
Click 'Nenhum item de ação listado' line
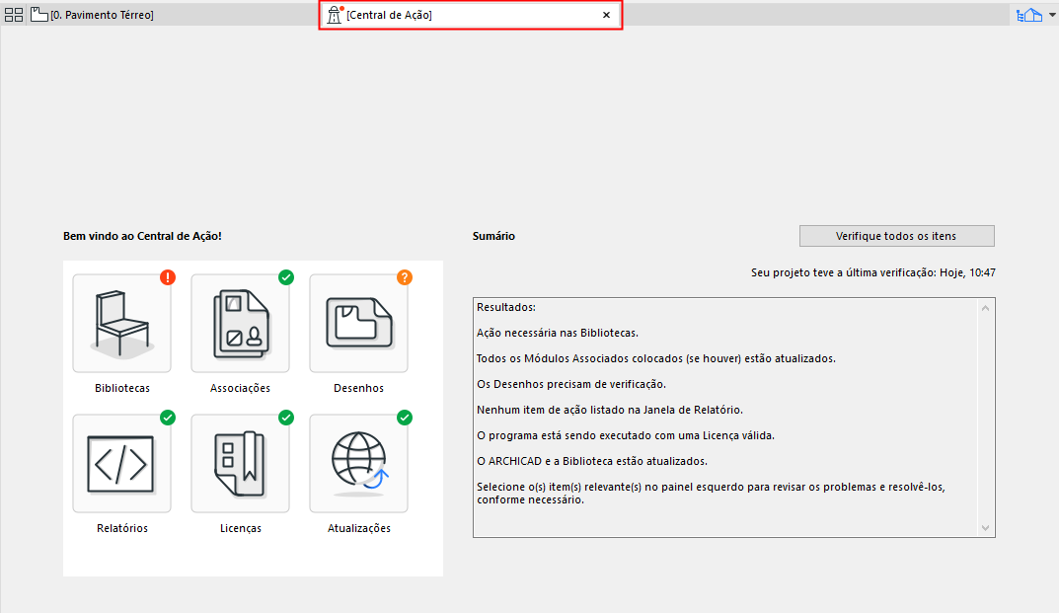610,410
